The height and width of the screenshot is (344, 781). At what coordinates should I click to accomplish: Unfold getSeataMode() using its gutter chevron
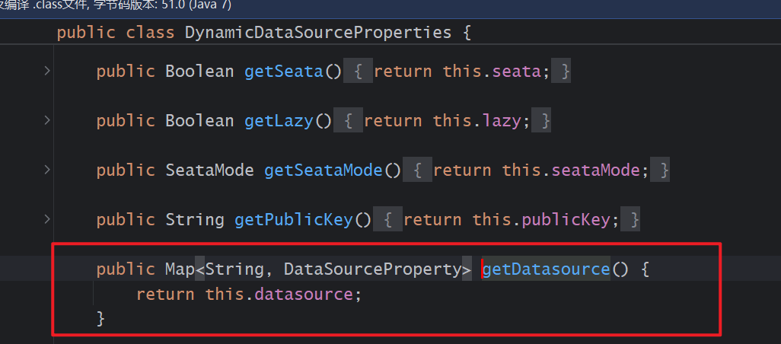[47, 170]
